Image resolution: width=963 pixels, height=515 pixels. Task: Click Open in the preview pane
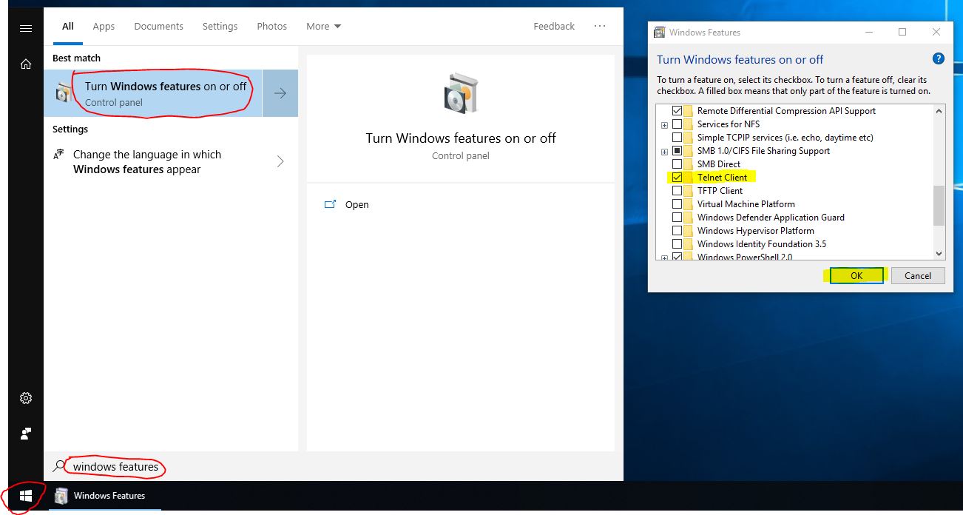[x=357, y=204]
